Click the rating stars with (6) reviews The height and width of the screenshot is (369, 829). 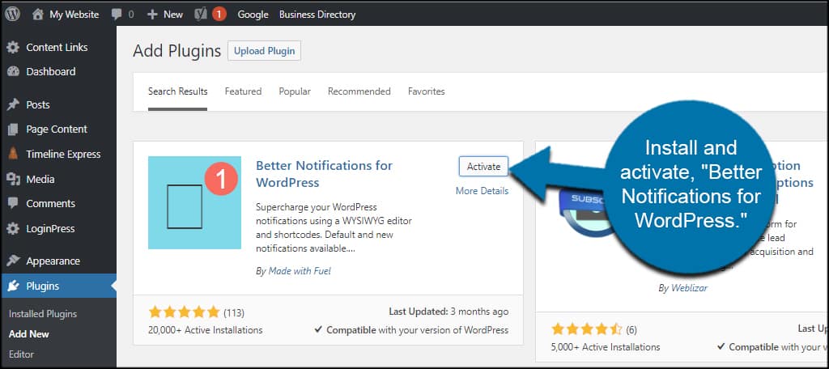pos(587,329)
